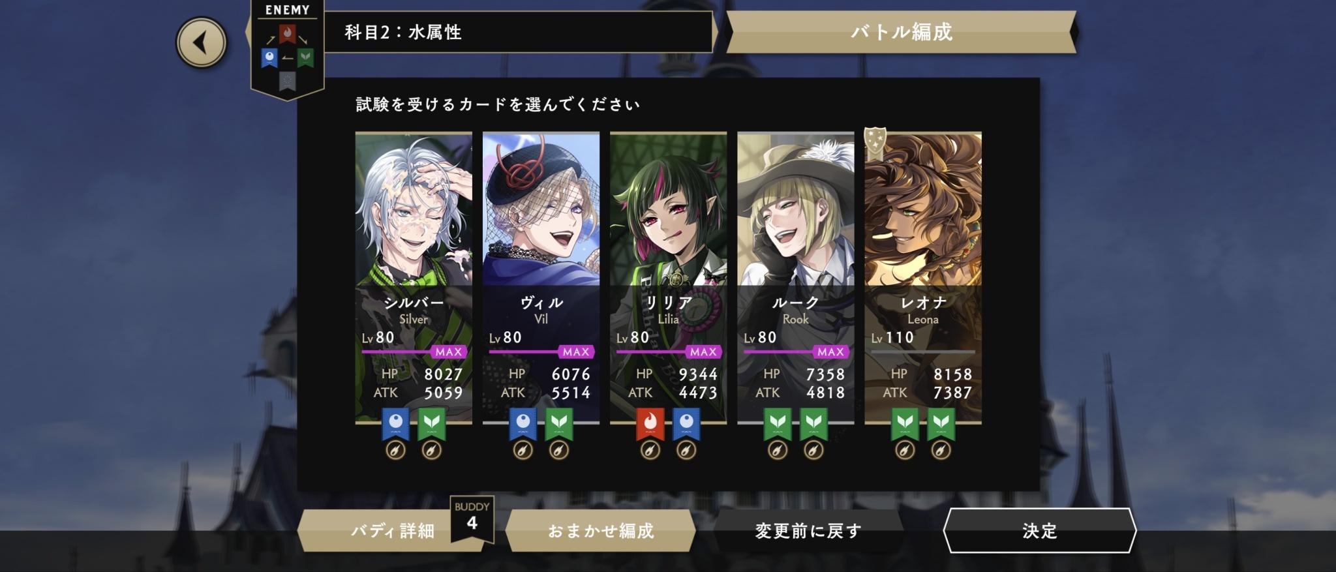Confirm with the 決定 button
This screenshot has width=1336, height=572.
coord(1040,530)
